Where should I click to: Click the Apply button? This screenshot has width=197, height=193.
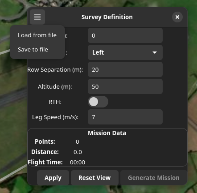(x=53, y=178)
